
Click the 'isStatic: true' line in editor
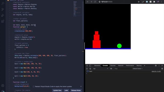(22, 47)
